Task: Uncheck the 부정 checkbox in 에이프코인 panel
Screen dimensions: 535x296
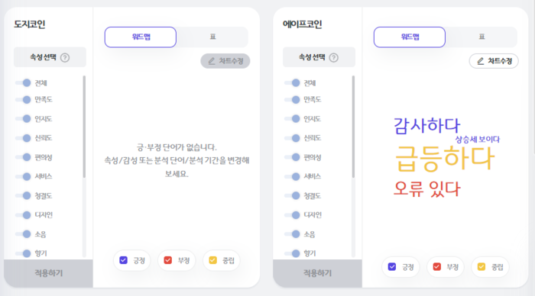Action: (436, 267)
